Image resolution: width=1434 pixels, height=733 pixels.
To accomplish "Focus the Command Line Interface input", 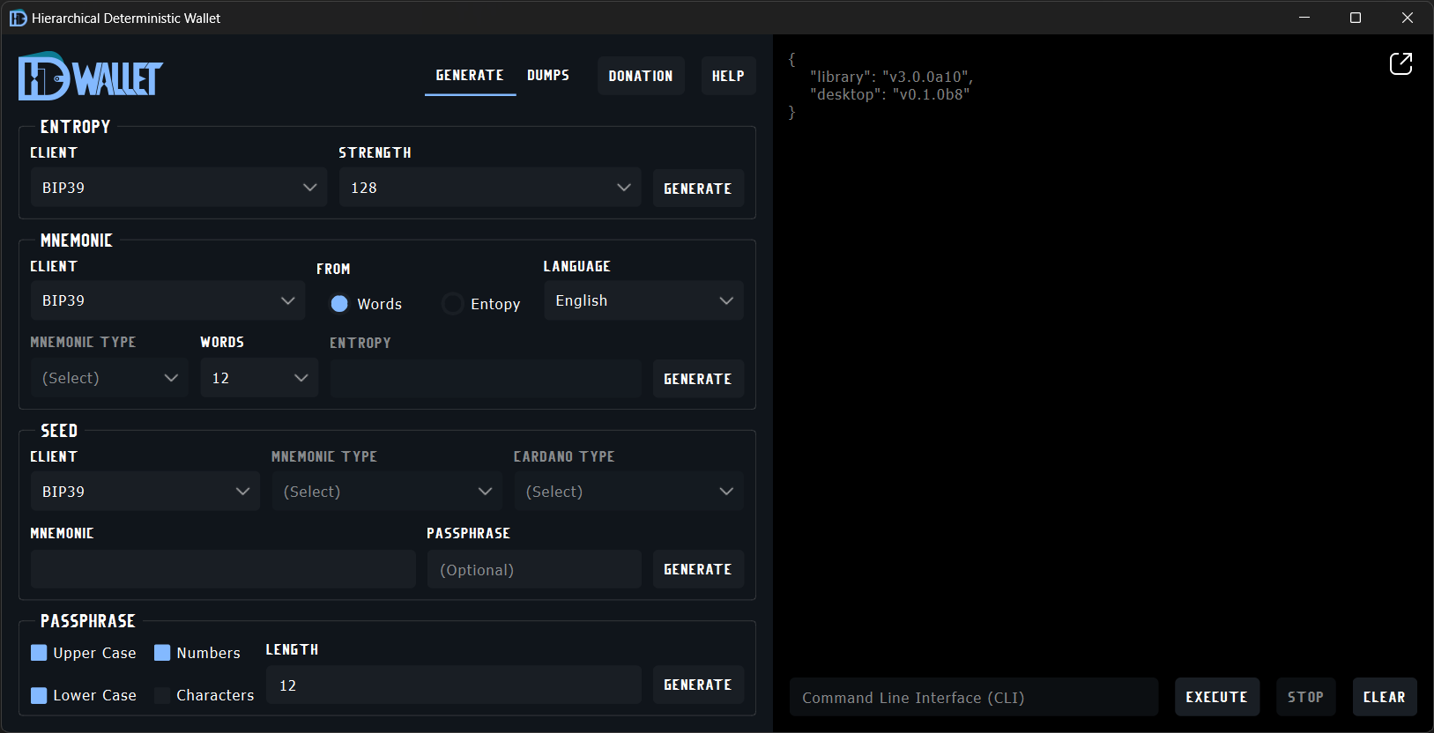I will pos(974,697).
